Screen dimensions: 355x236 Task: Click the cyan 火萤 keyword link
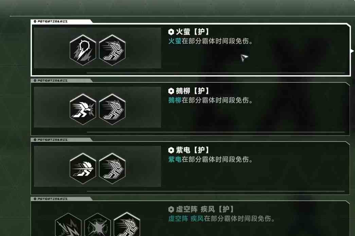[175, 41]
